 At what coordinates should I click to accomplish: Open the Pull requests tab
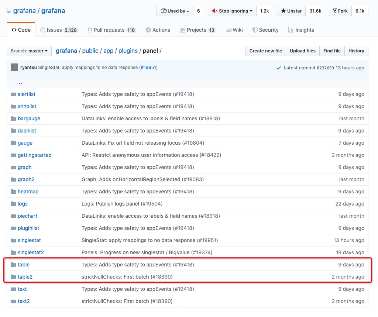(111, 30)
